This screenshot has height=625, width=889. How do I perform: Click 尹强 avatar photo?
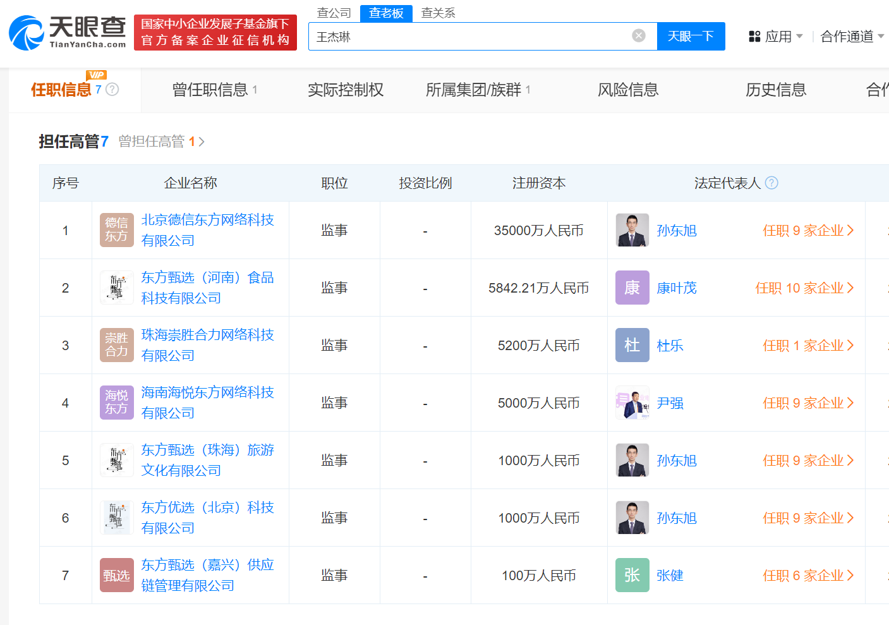632,403
